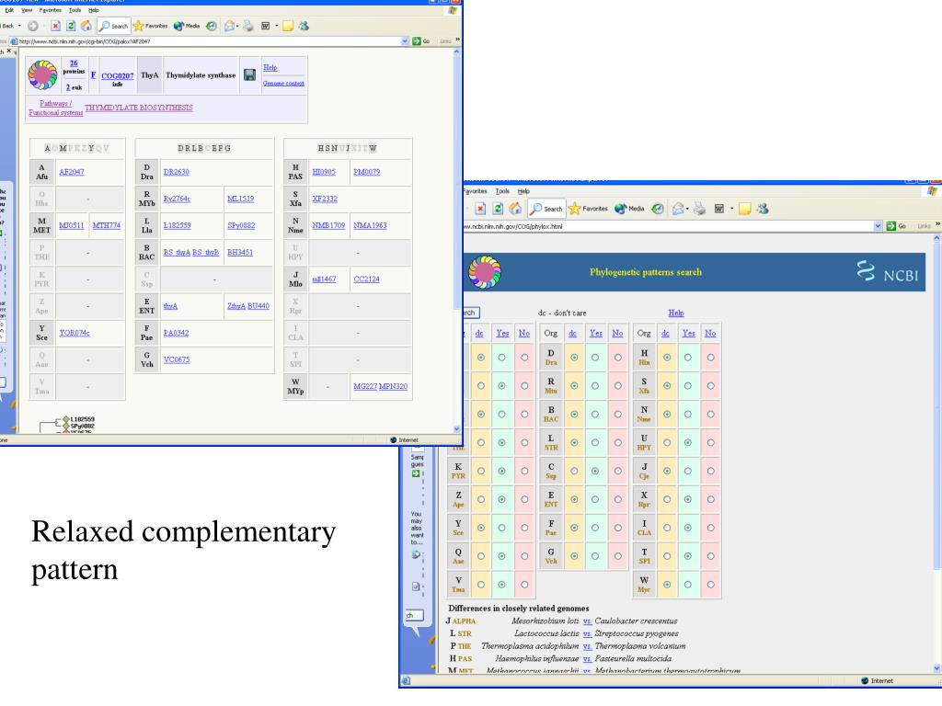Open Tools menu in COG window

pos(75,9)
